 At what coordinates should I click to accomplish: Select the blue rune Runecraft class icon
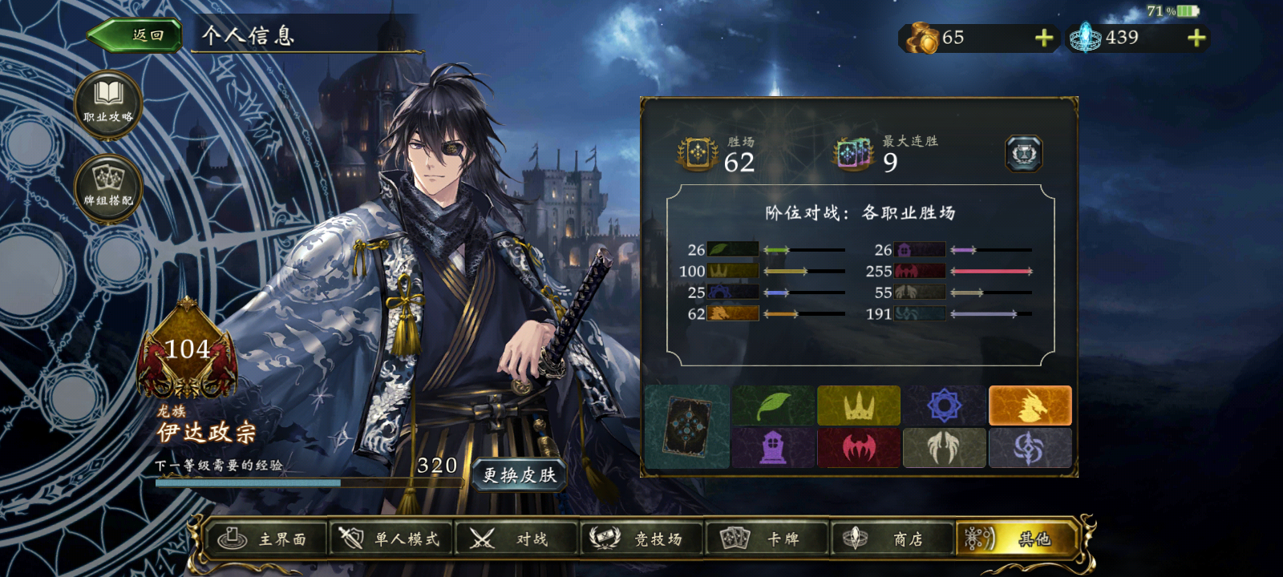(945, 406)
